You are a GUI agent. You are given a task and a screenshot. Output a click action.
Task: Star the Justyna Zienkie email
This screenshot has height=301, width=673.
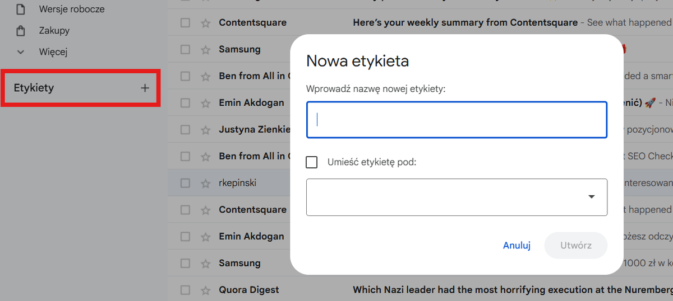tap(205, 130)
